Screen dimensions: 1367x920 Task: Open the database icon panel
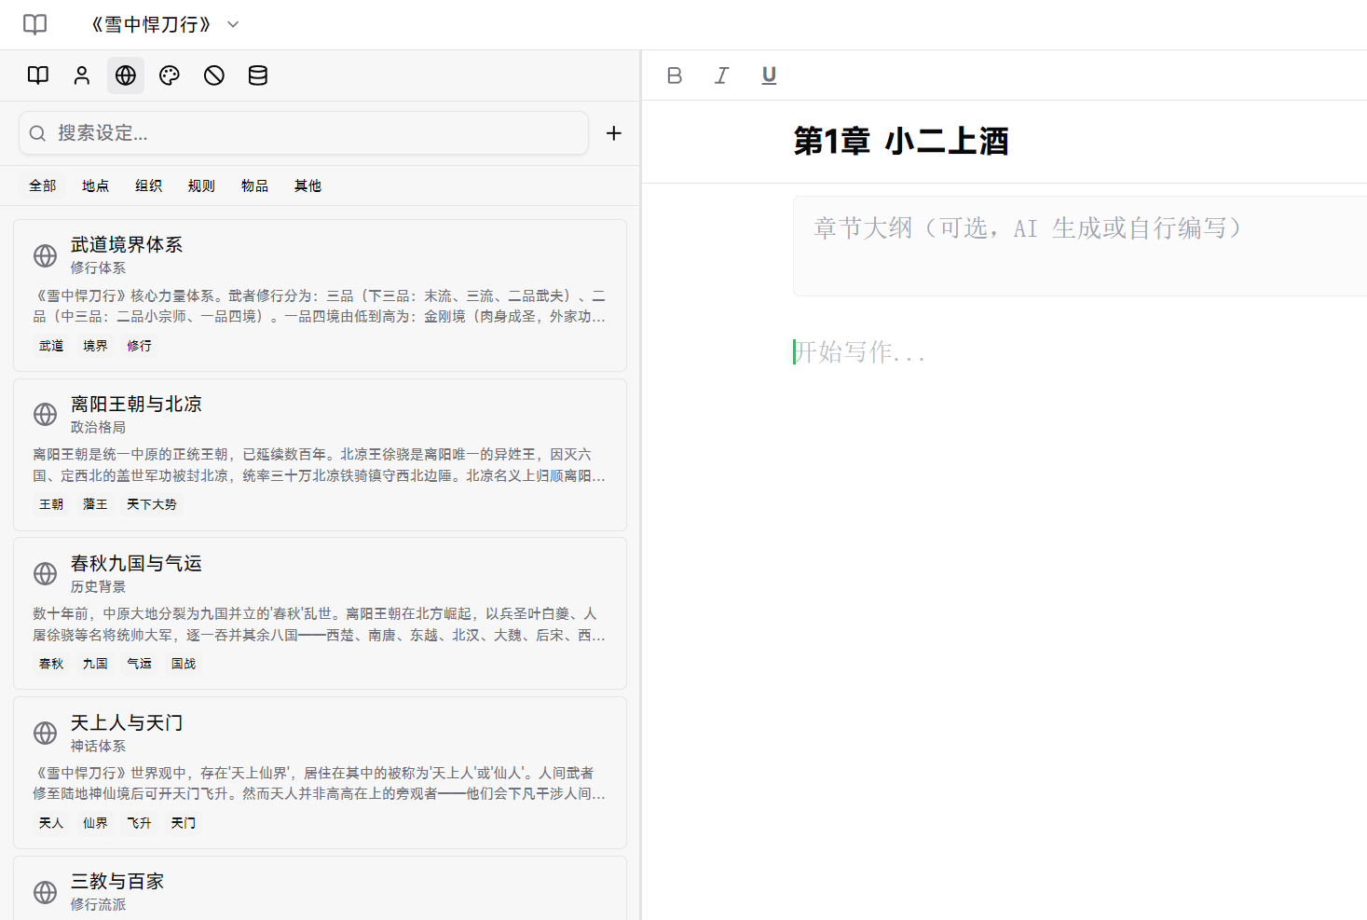258,76
